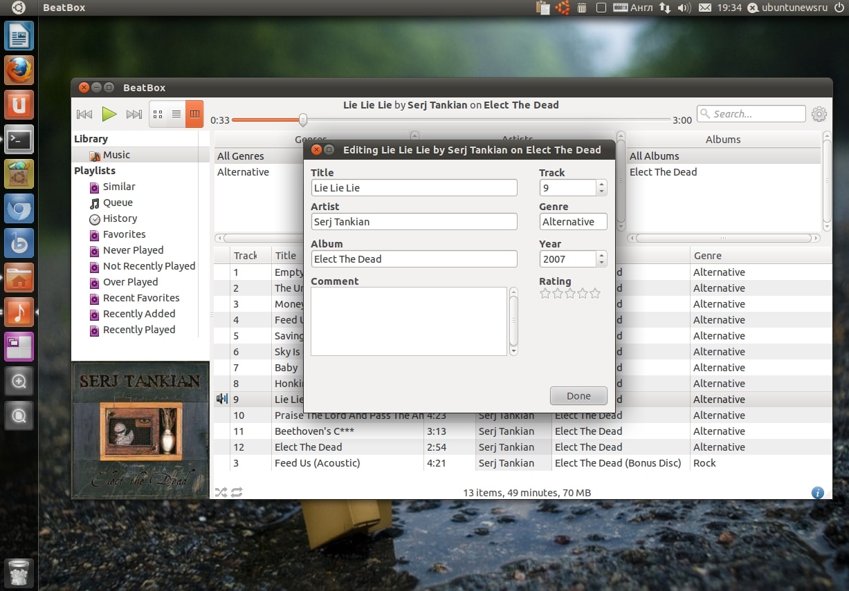849x591 pixels.
Task: Open the BeatBox settings gear menu
Action: pos(819,114)
